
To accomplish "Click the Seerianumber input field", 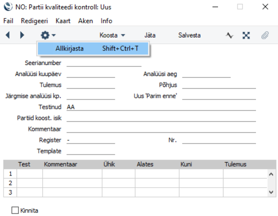I will 104,63.
